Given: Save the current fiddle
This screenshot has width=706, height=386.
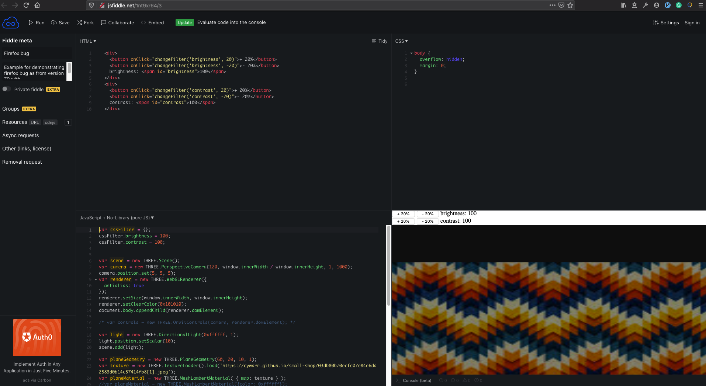Looking at the screenshot, I should pos(60,22).
